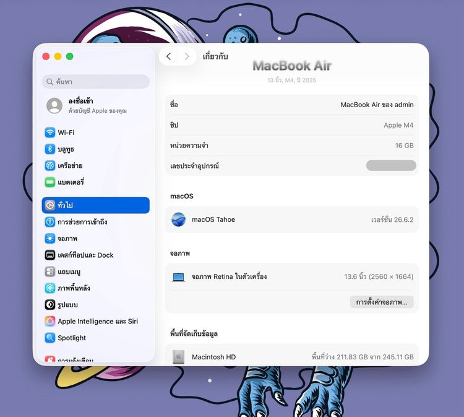Click the macOS Tahoe name text
Viewport: 464px width, 417px height.
pos(213,219)
